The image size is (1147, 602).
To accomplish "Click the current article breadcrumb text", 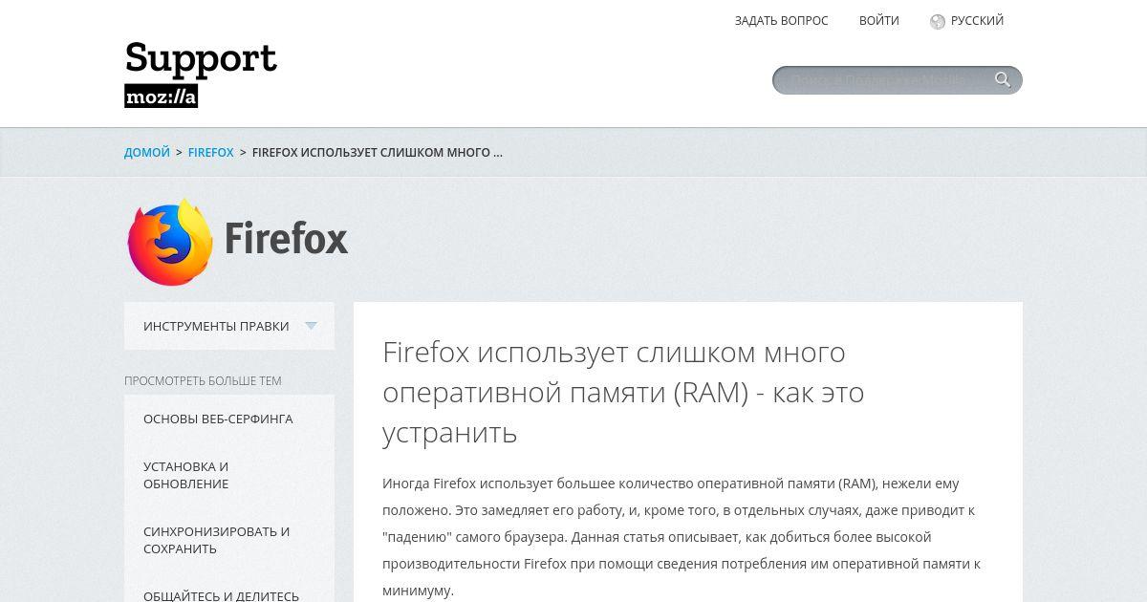I will pos(378,152).
